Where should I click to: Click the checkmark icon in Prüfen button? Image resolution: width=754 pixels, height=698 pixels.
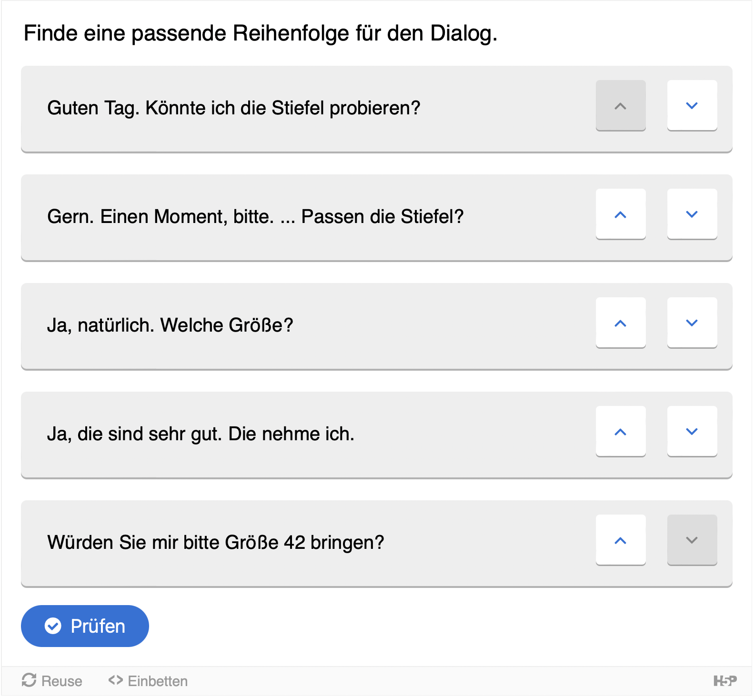[x=53, y=626]
